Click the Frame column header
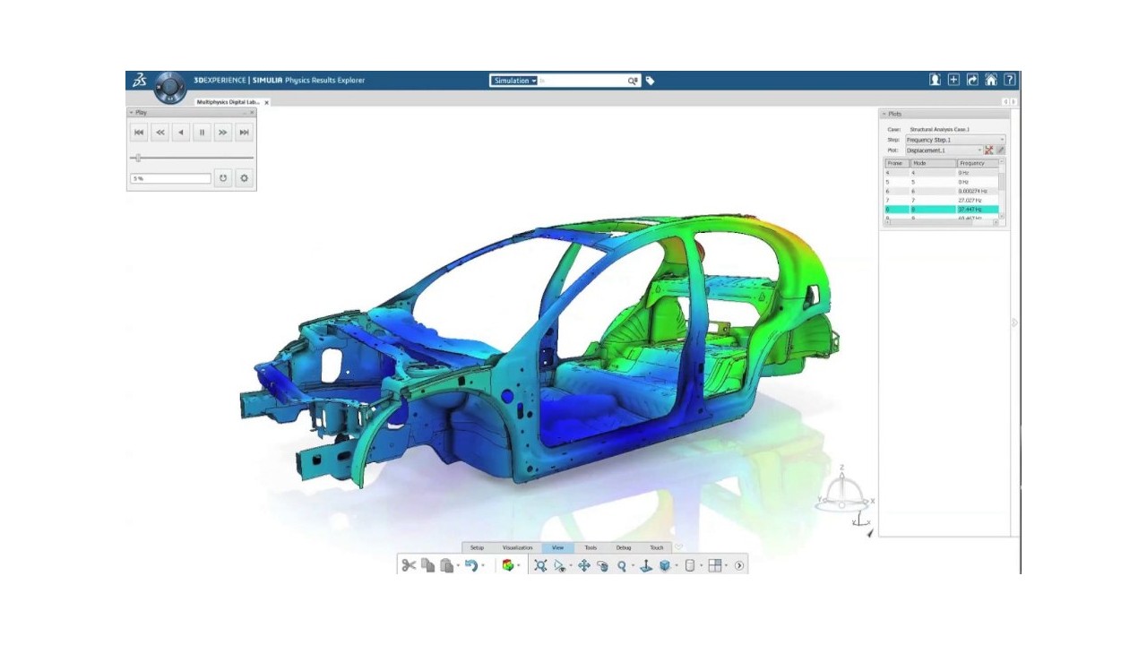The height and width of the screenshot is (645, 1147). coord(896,163)
